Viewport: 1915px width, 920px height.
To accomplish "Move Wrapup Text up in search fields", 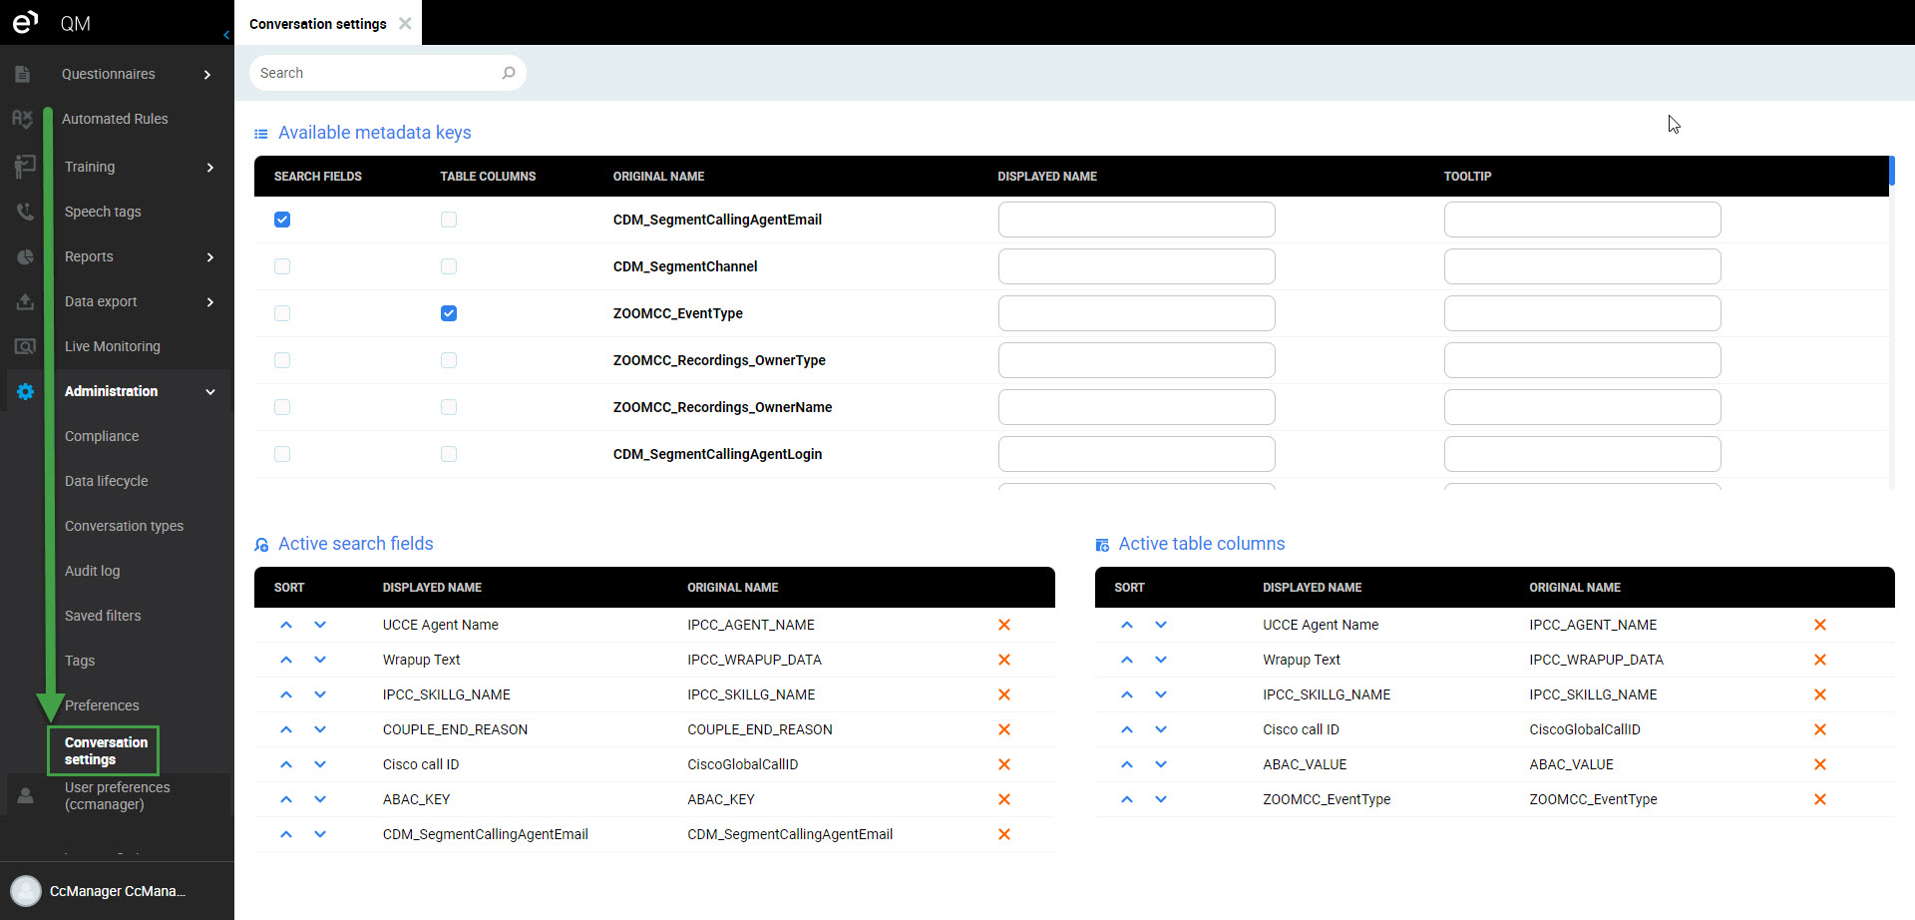I will pyautogui.click(x=286, y=660).
